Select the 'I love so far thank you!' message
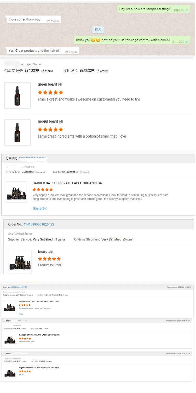 click(25, 19)
